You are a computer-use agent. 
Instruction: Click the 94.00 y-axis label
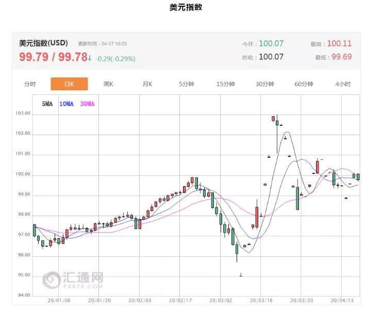coord(24,295)
